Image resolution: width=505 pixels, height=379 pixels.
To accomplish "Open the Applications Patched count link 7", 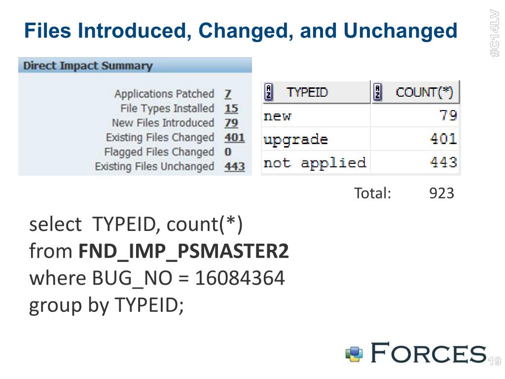I will click(x=227, y=94).
